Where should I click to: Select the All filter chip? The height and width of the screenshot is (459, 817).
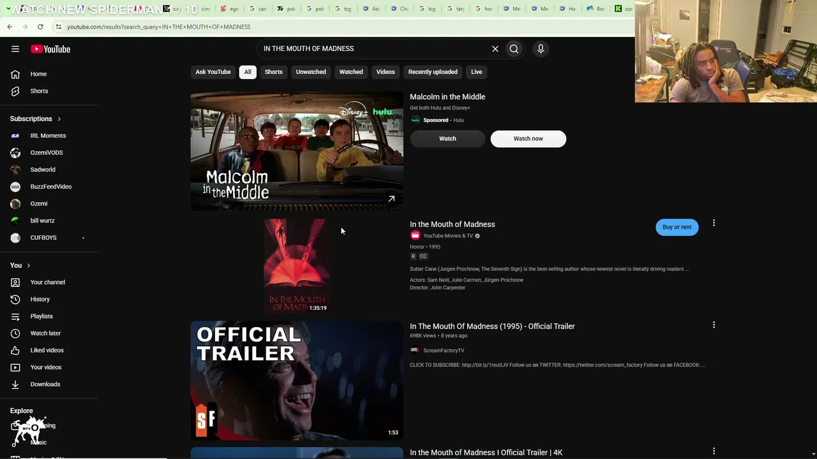tap(248, 72)
